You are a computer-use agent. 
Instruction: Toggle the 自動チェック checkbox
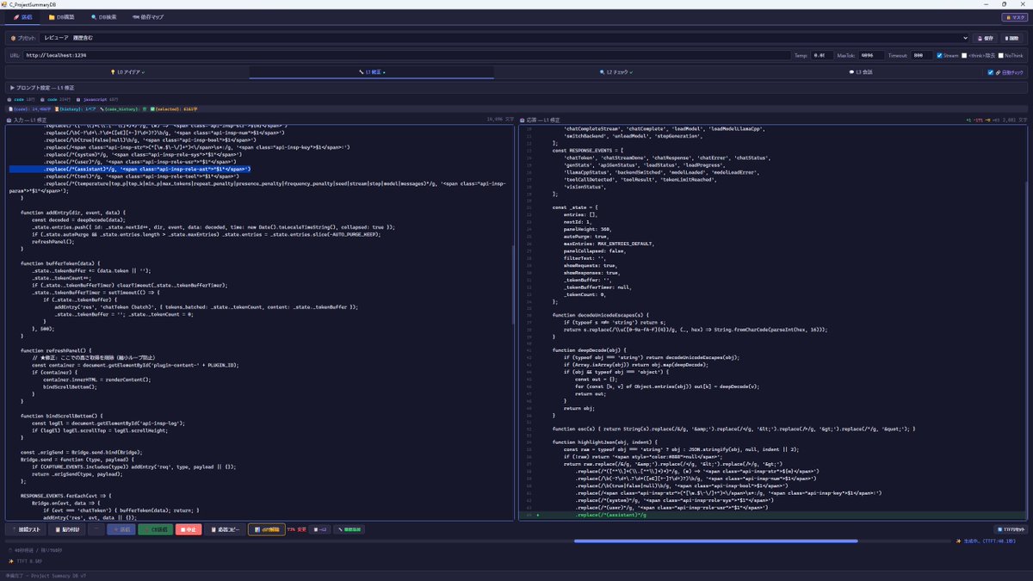click(991, 73)
